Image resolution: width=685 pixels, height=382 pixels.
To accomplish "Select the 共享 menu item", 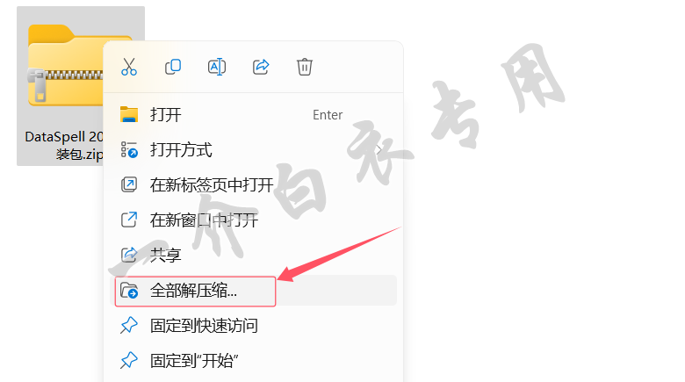I will (x=254, y=255).
